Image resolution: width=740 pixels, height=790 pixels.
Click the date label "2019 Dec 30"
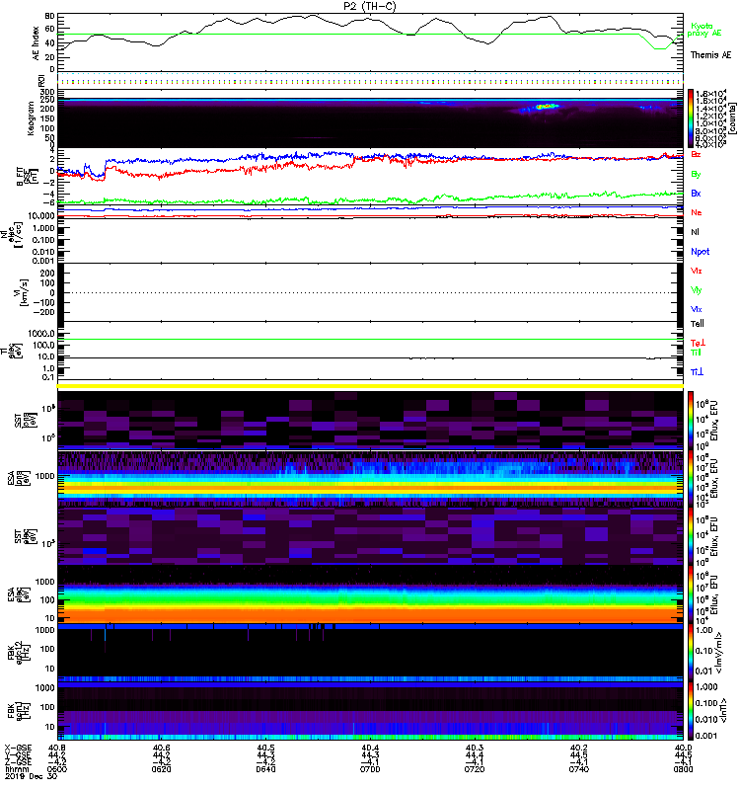click(x=31, y=776)
